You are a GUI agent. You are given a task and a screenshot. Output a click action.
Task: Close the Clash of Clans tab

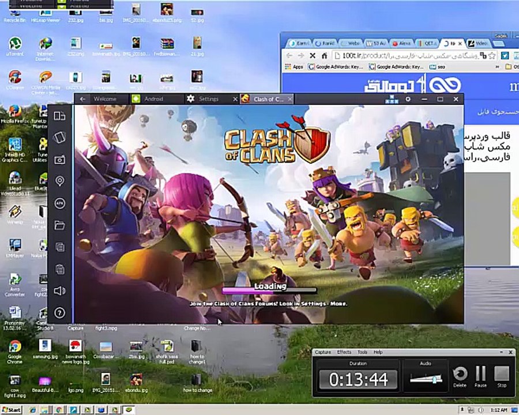click(290, 99)
